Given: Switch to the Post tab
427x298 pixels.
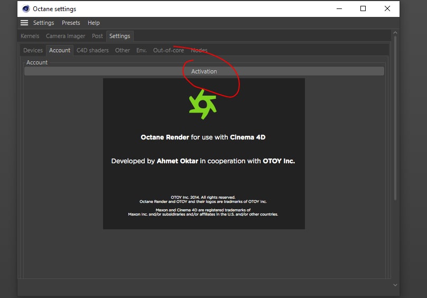Looking at the screenshot, I should point(97,36).
